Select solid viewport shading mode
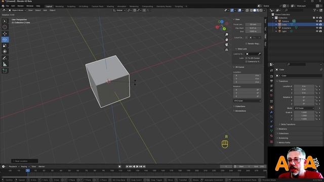The width and height of the screenshot is (324, 182). point(255,10)
